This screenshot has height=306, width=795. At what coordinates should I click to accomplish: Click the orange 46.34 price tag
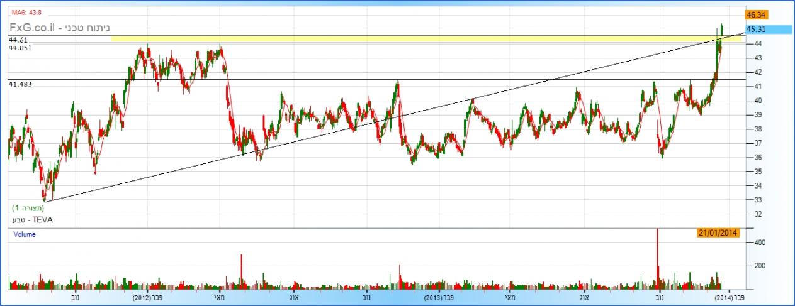(755, 14)
